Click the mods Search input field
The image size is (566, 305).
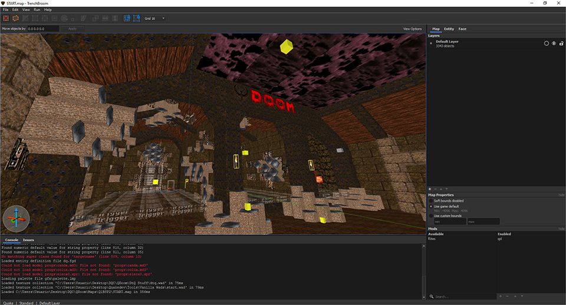click(463, 296)
